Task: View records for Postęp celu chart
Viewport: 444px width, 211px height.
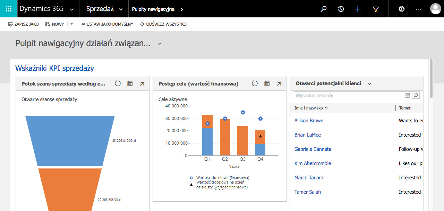Action: click(267, 83)
